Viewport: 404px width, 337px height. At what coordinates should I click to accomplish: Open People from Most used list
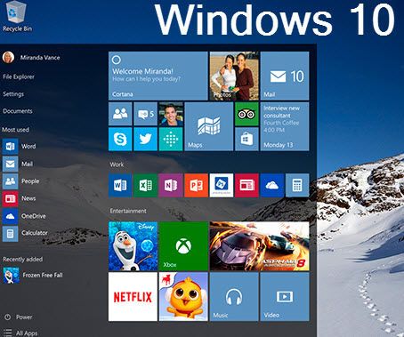[20, 181]
